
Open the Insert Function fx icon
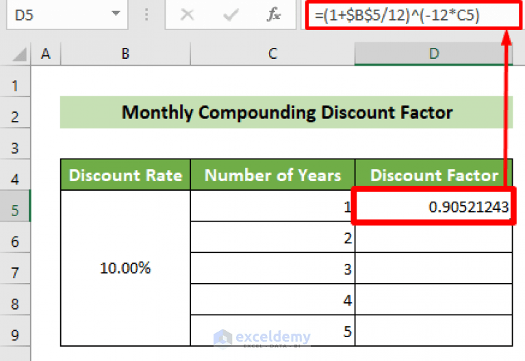tap(274, 15)
